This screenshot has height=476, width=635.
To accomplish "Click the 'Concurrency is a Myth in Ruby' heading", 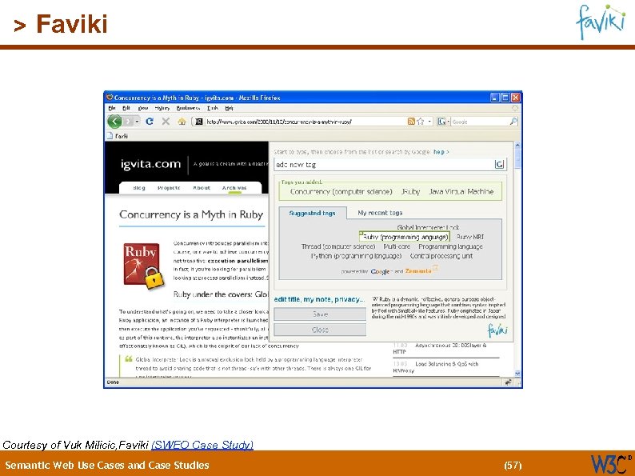I will point(191,214).
